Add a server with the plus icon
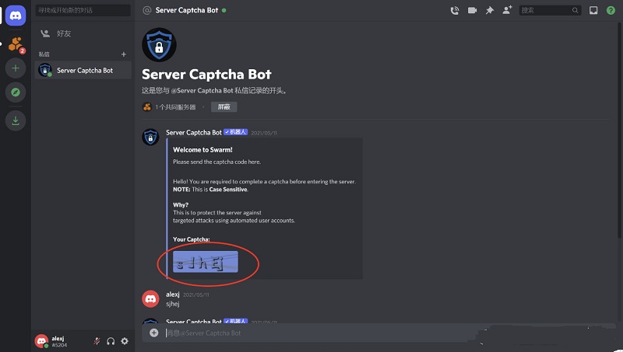This screenshot has width=623, height=352. pyautogui.click(x=16, y=68)
